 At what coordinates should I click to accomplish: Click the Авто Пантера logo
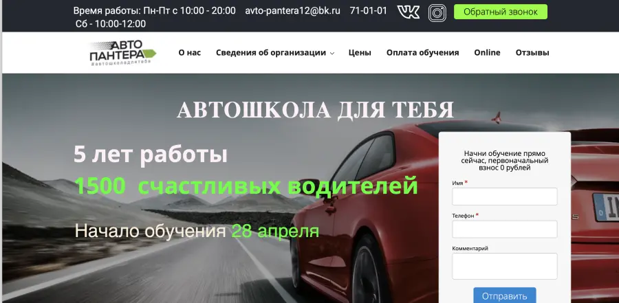pyautogui.click(x=123, y=53)
